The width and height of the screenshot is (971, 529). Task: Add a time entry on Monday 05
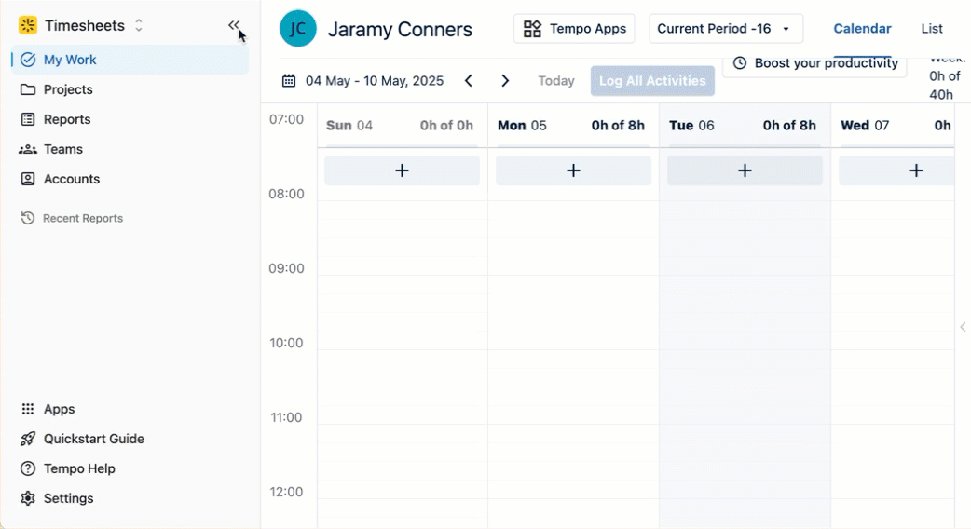(x=573, y=170)
